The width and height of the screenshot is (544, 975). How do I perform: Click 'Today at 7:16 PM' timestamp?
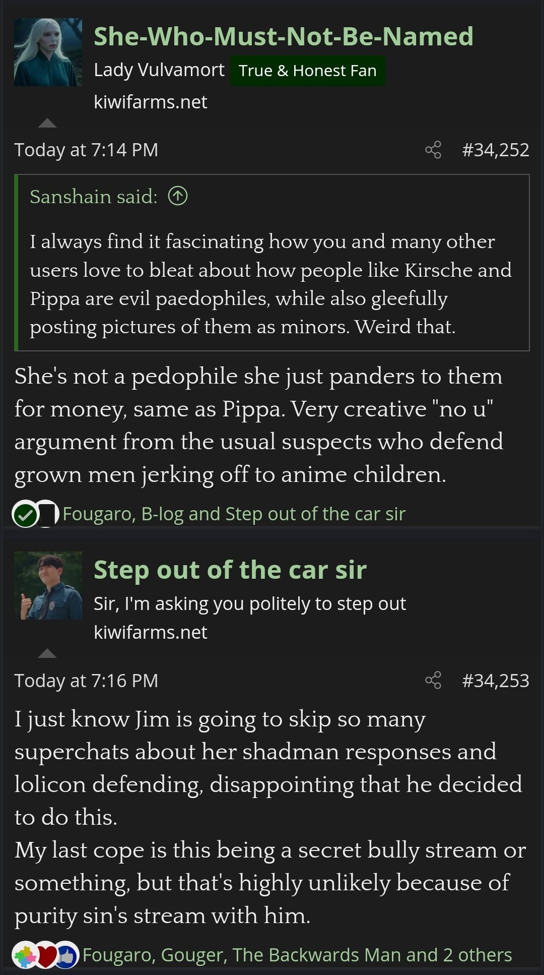(86, 680)
